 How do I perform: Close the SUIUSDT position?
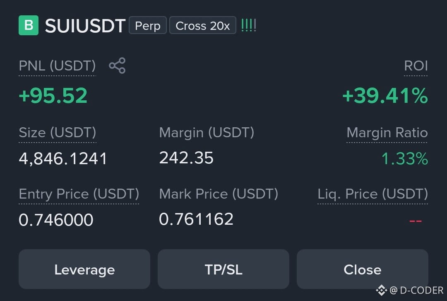(362, 269)
